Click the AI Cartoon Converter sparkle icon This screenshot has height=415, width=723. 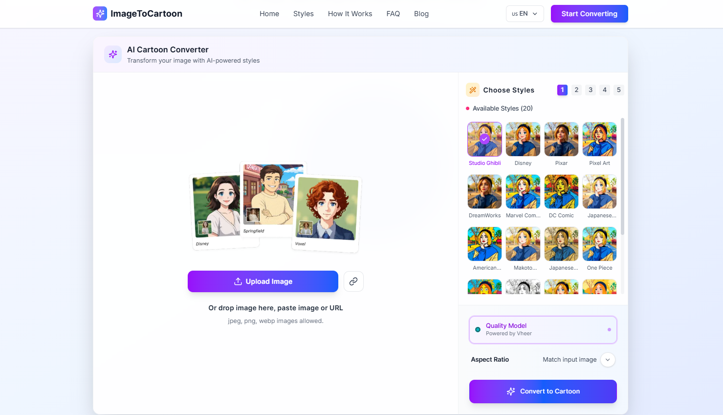click(113, 54)
